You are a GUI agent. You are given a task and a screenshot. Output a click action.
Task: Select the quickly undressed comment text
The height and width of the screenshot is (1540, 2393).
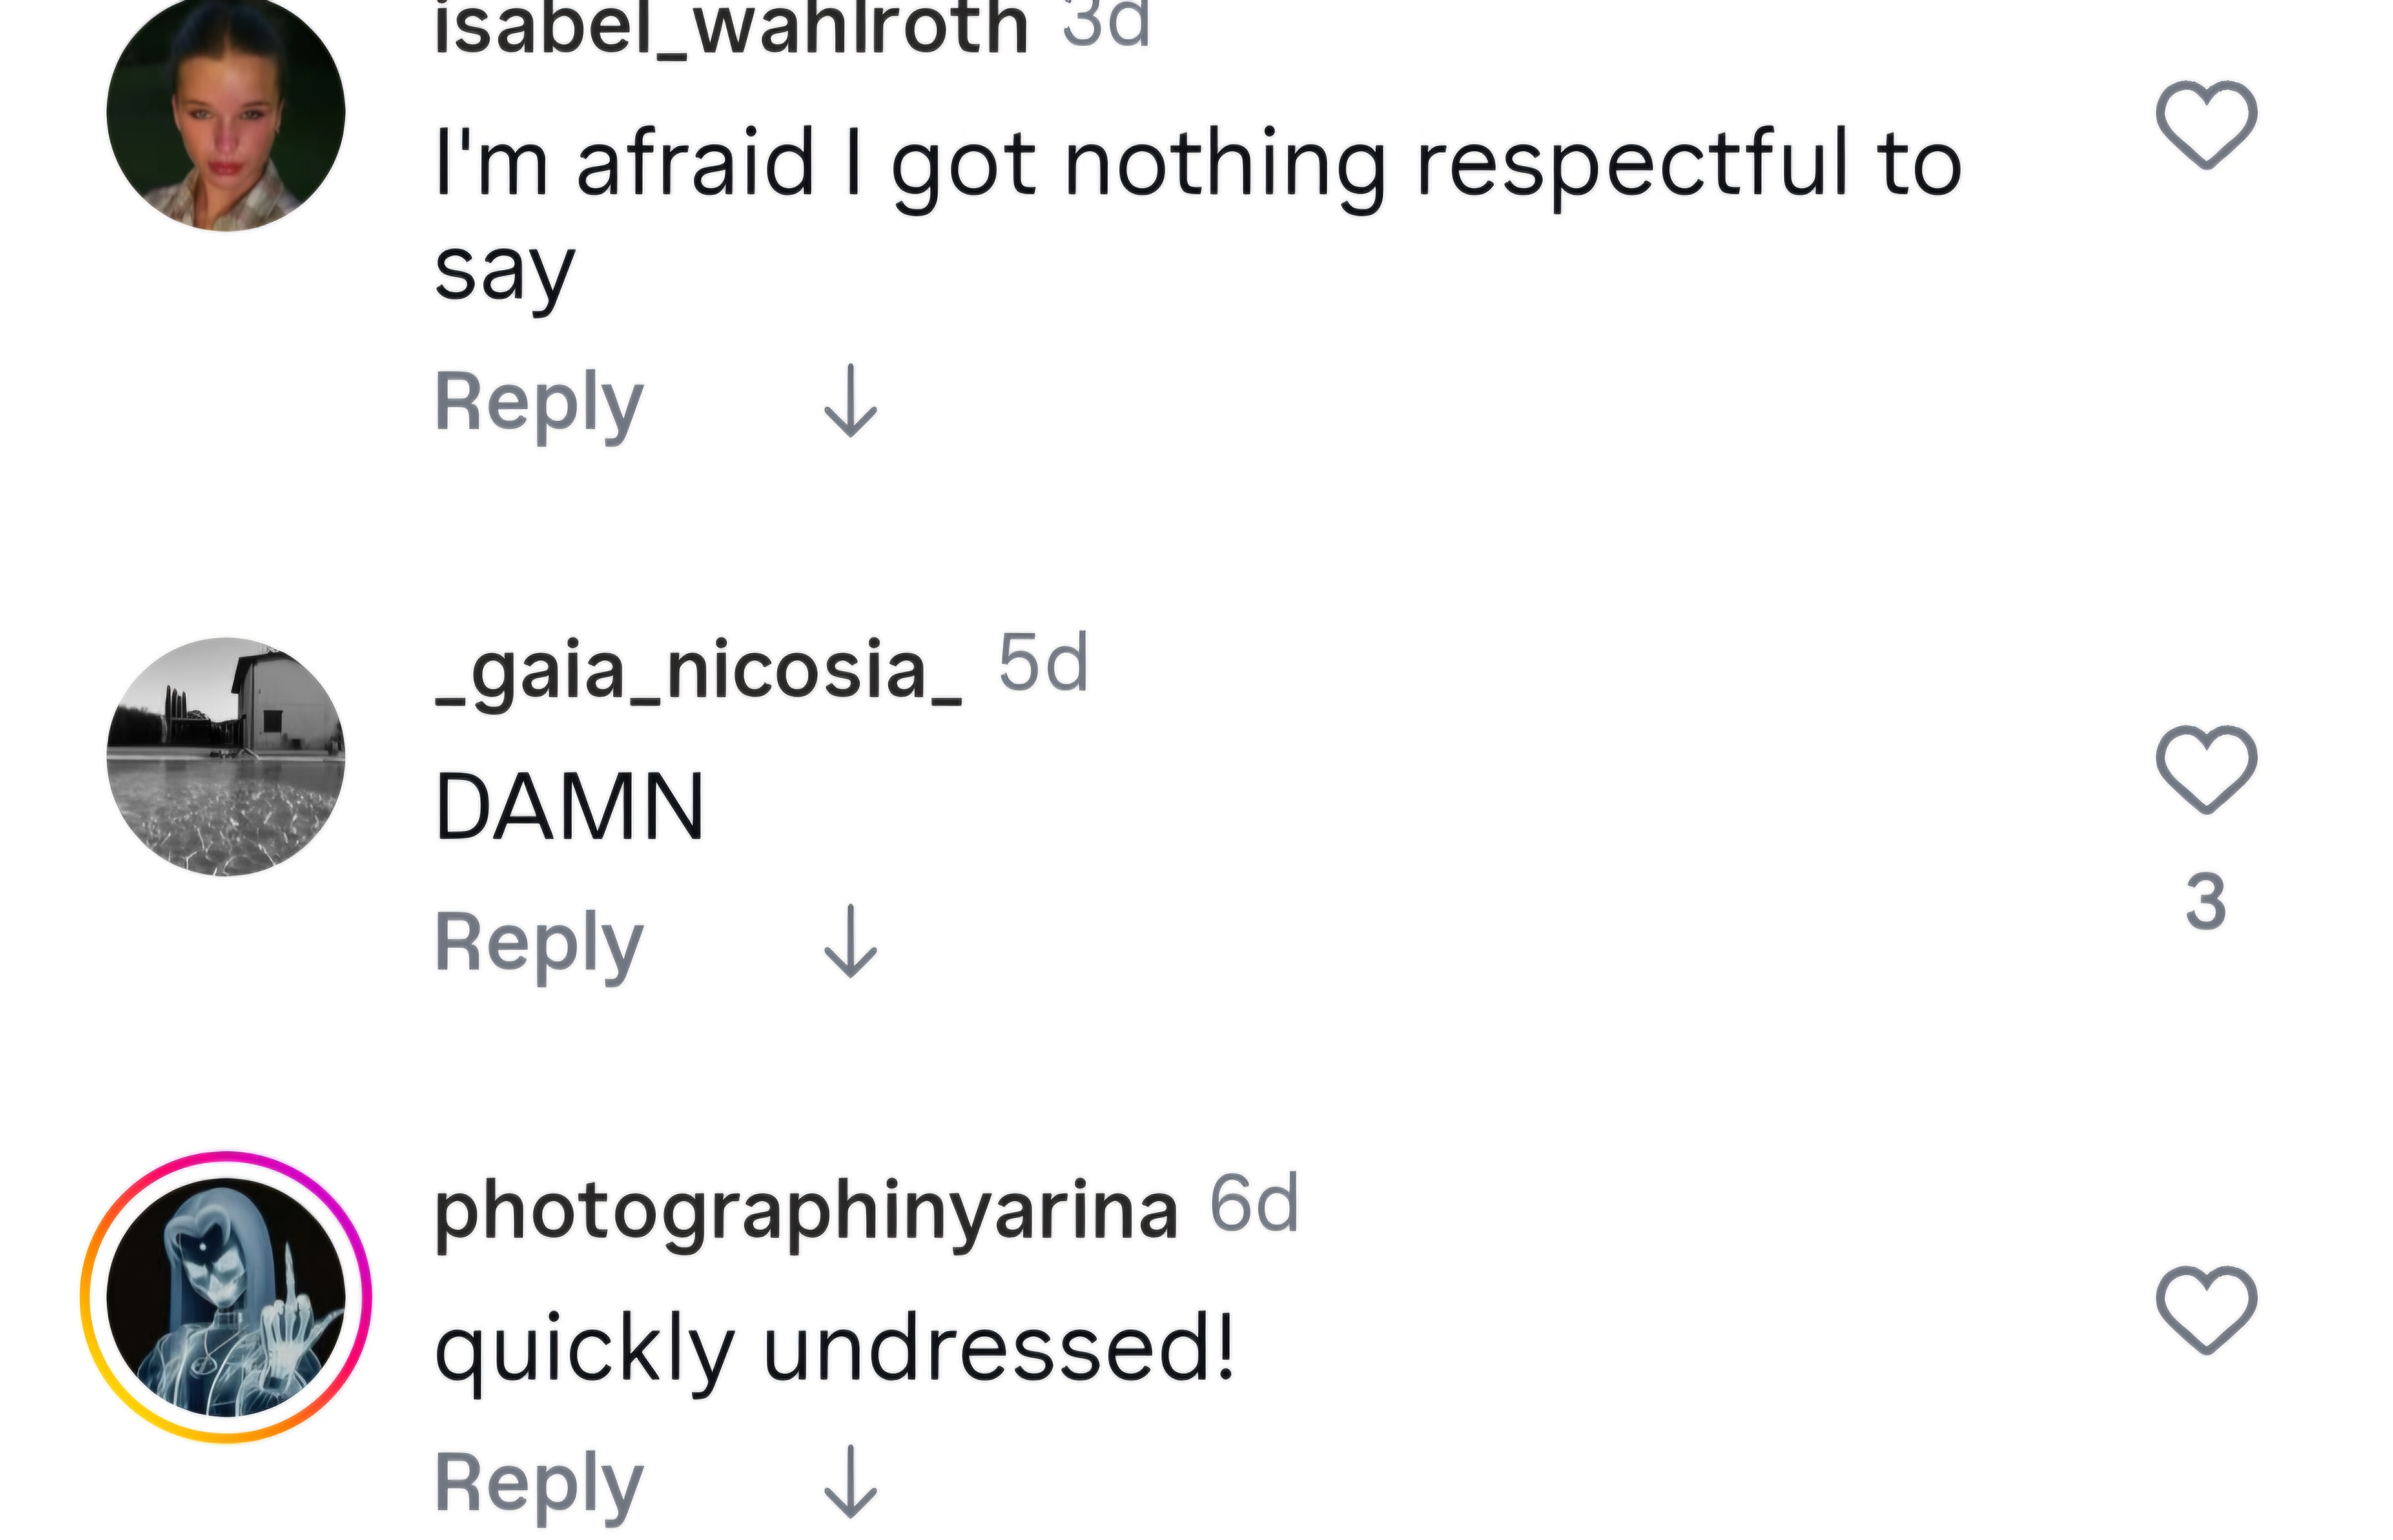point(835,1350)
